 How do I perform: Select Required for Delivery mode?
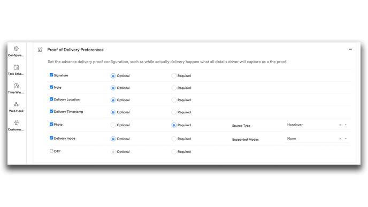[174, 139]
